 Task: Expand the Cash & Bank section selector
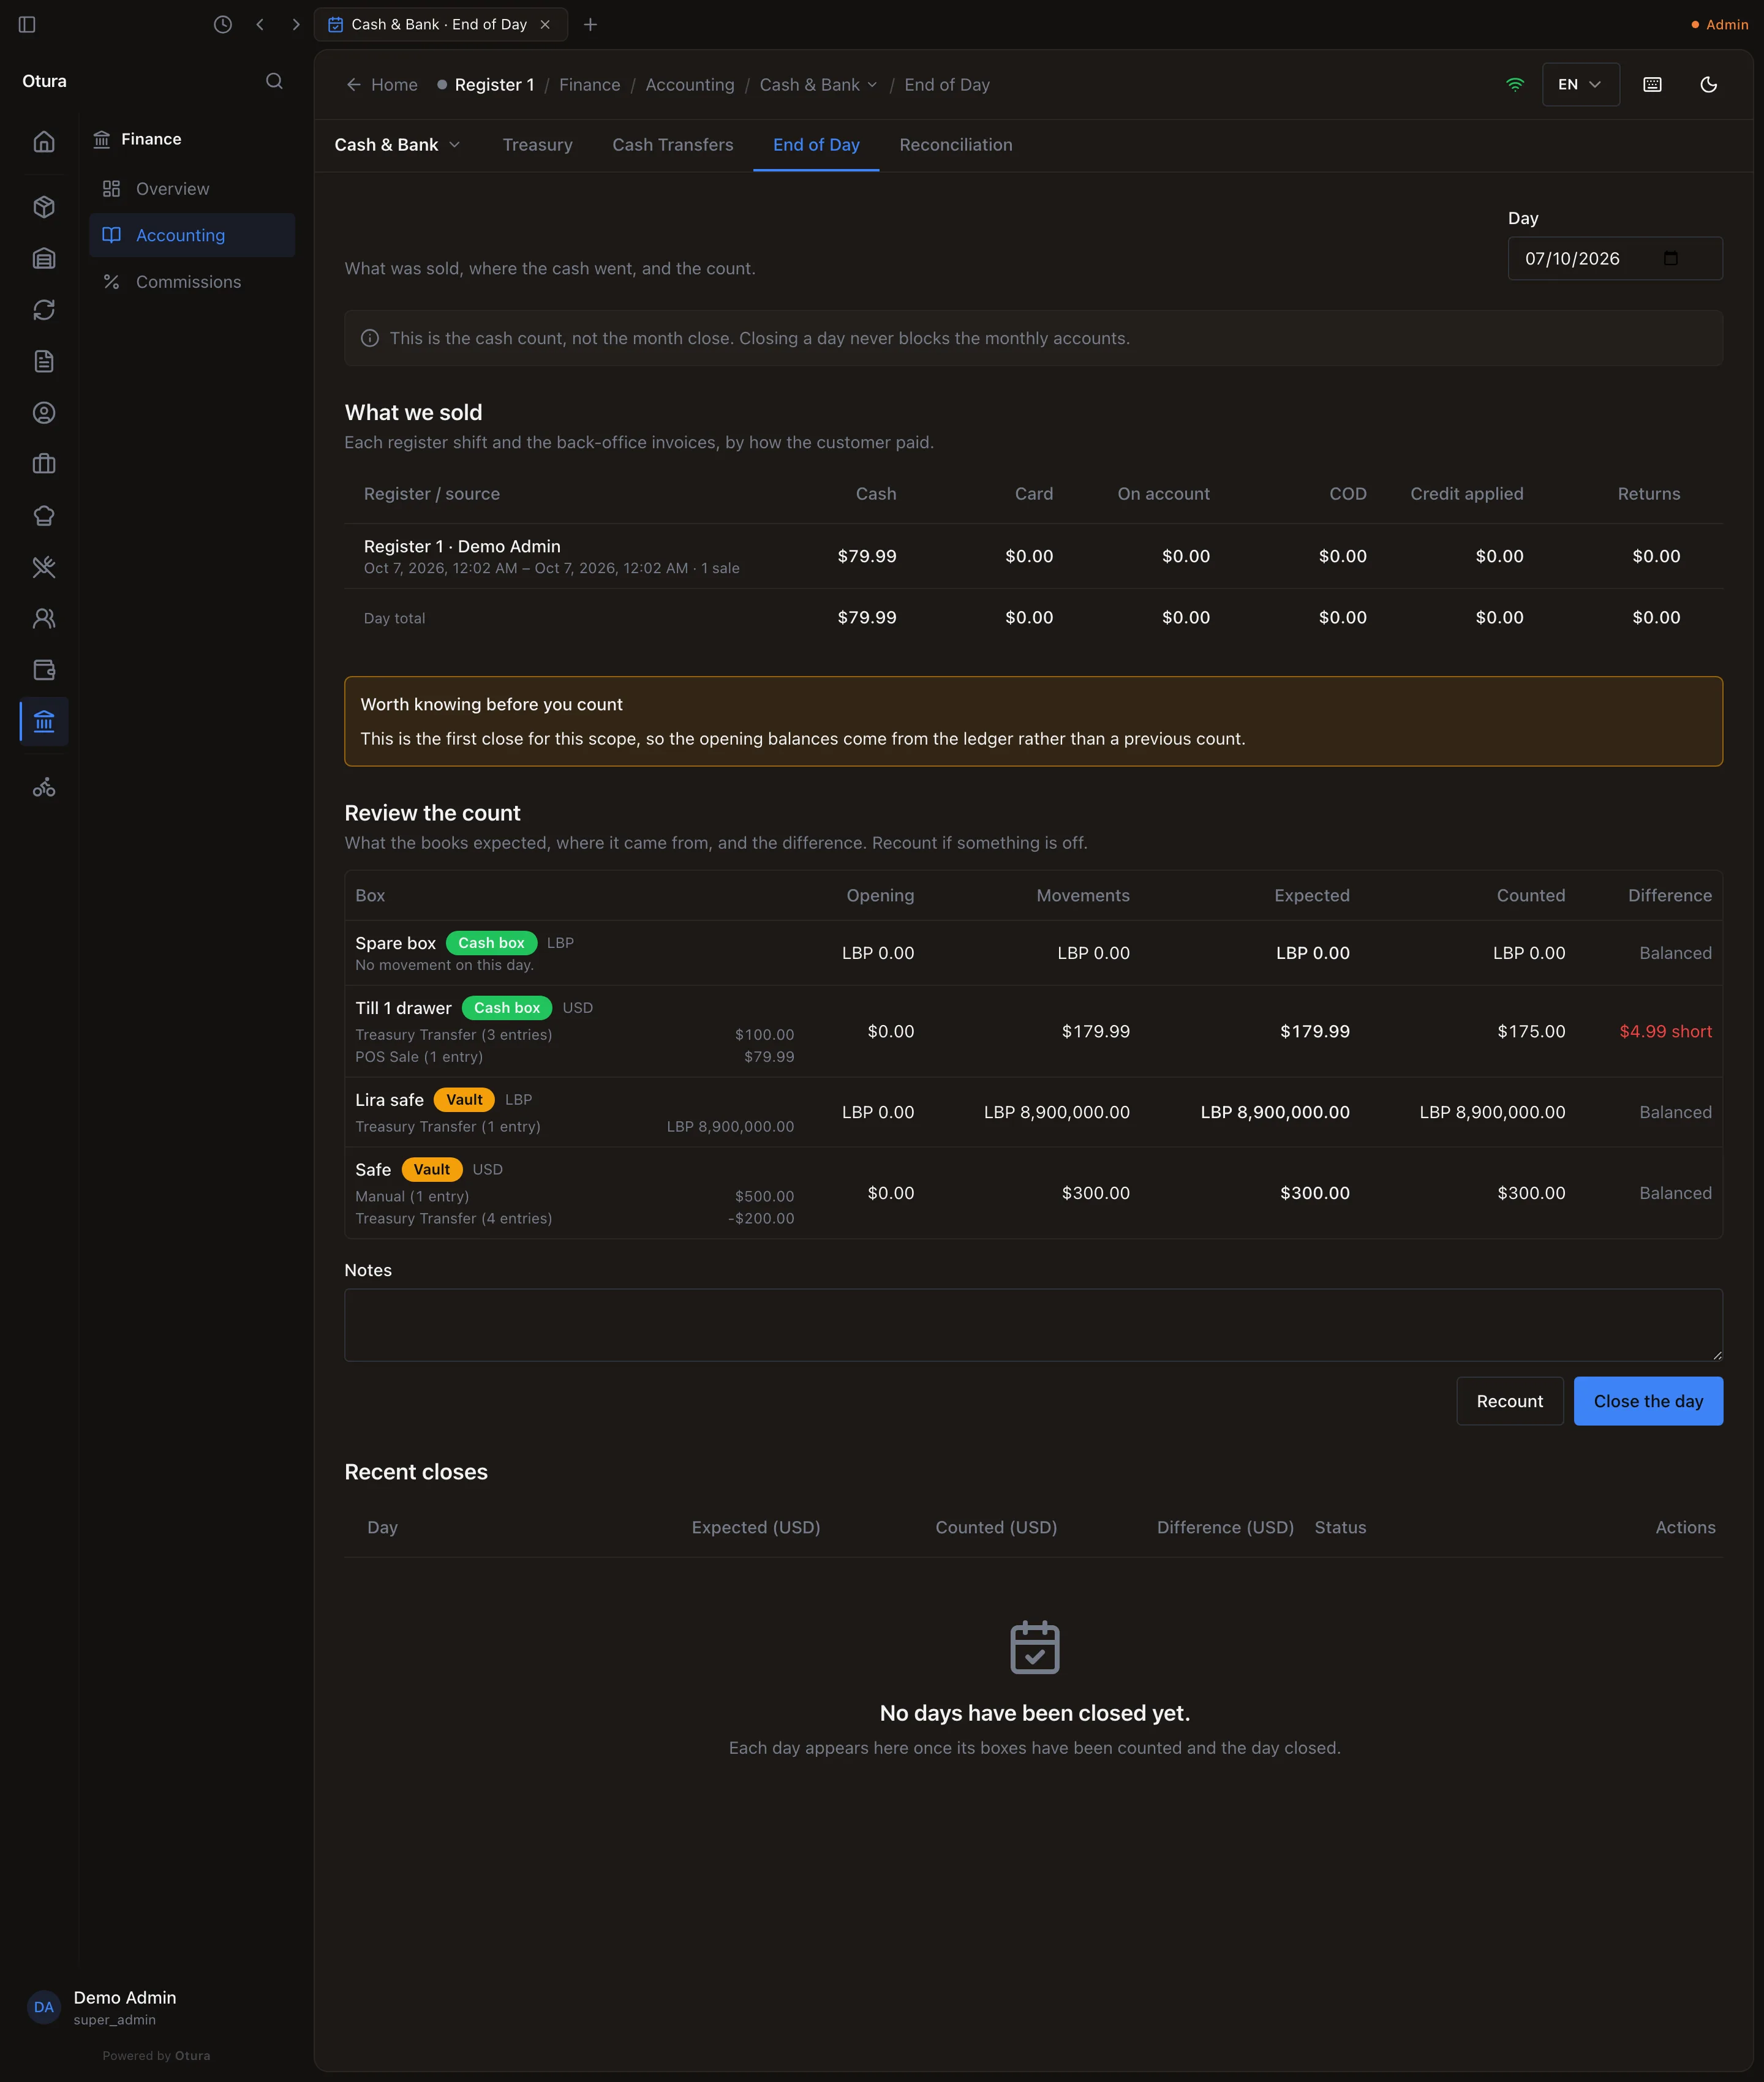tap(397, 145)
